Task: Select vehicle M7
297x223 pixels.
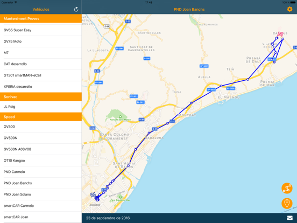Action: click(41, 53)
